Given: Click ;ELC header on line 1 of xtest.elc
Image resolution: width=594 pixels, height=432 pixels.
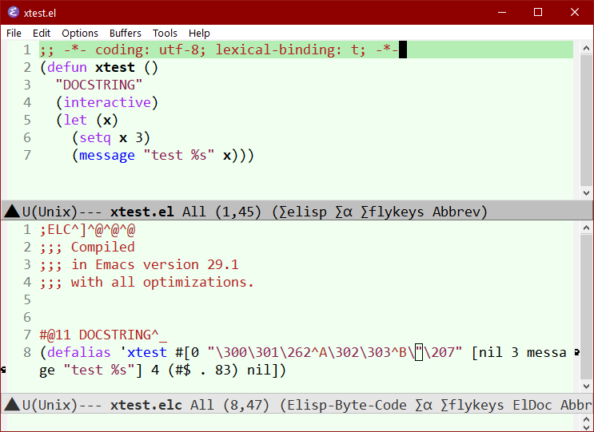Looking at the screenshot, I should (x=87, y=230).
